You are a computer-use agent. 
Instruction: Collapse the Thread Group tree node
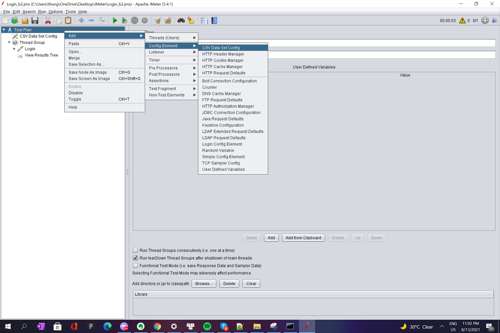tap(9, 42)
